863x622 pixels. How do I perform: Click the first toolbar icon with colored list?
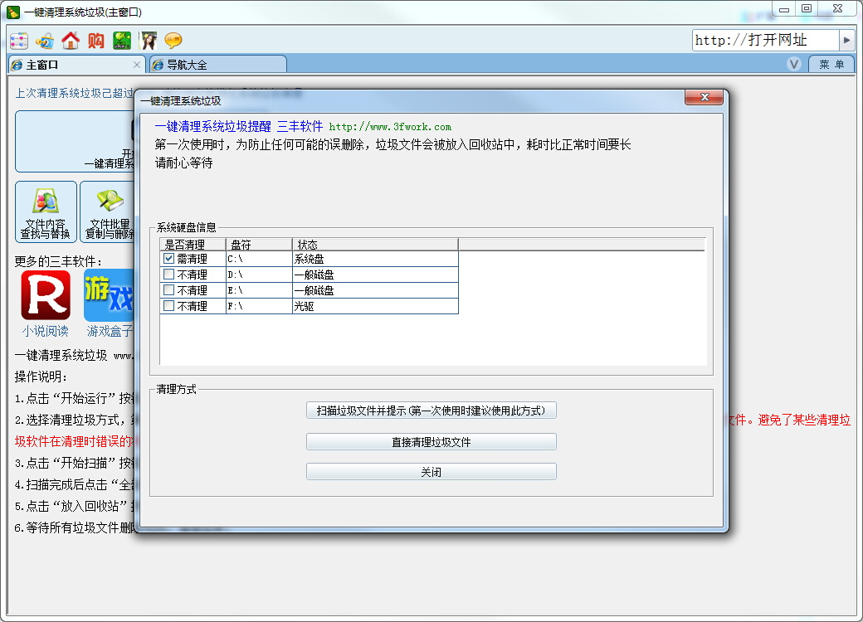pos(19,41)
